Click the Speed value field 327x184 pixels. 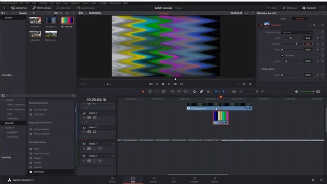point(308,61)
